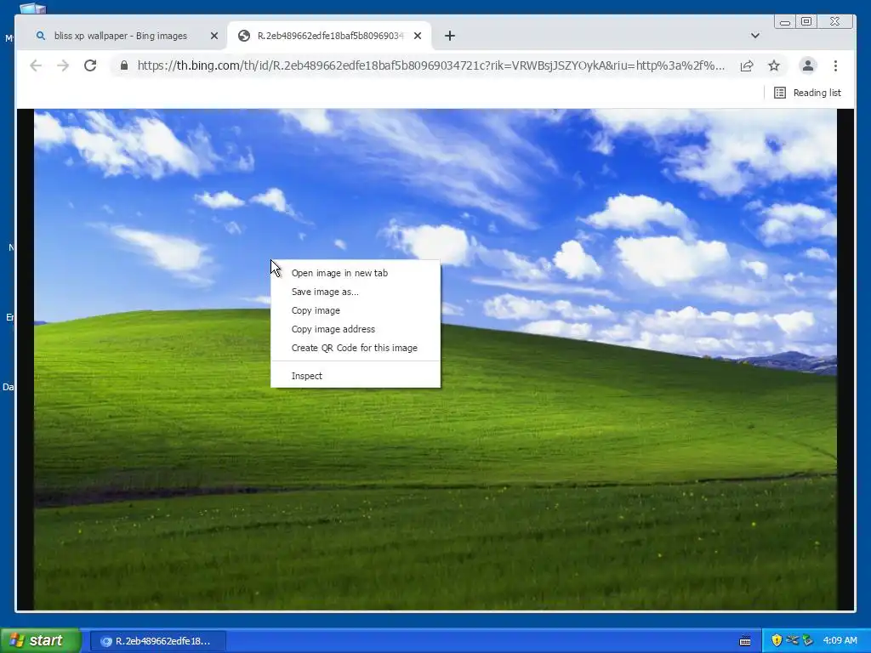The height and width of the screenshot is (653, 871).
Task: Open Chrome's three-dot menu
Action: (x=835, y=65)
